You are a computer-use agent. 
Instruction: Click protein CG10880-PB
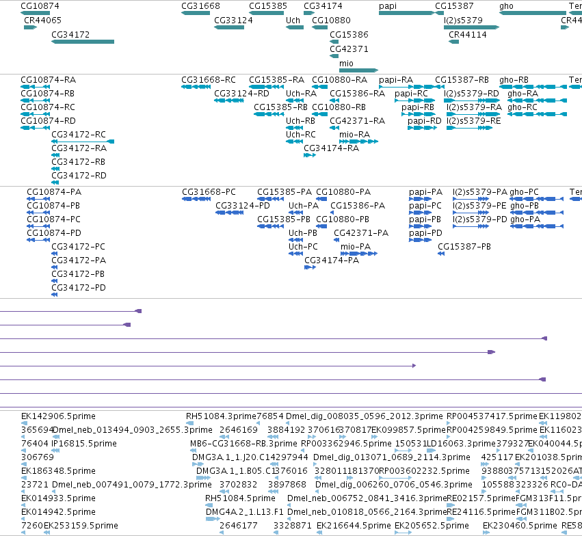(343, 219)
